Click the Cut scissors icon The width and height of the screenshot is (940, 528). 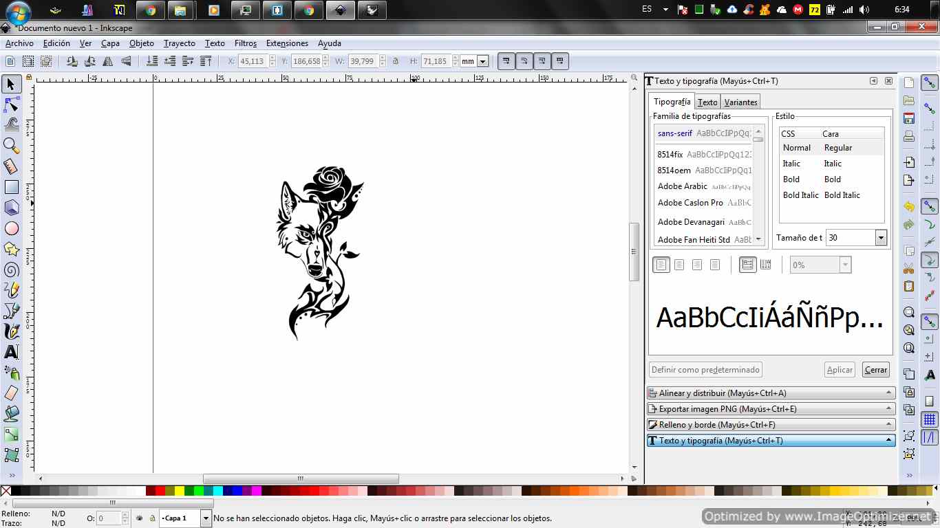pyautogui.click(x=909, y=269)
